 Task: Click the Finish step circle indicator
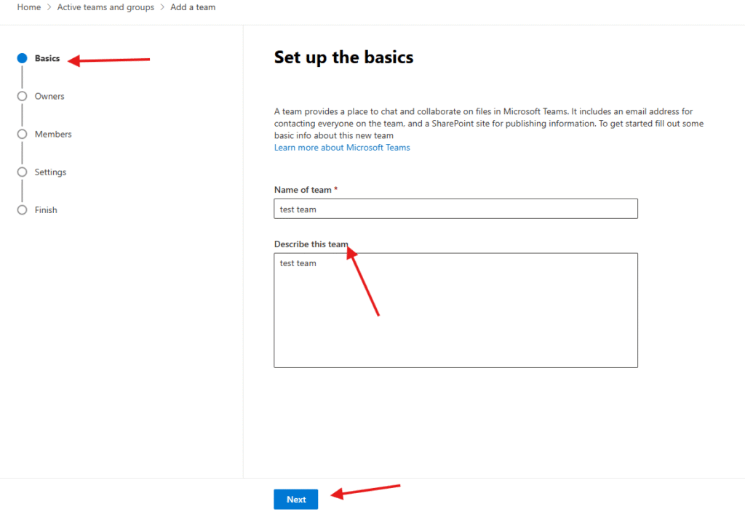click(22, 209)
